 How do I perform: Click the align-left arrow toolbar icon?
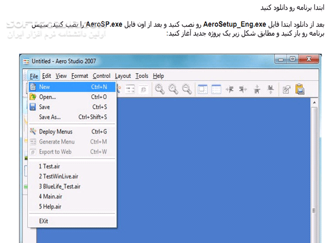(230, 89)
